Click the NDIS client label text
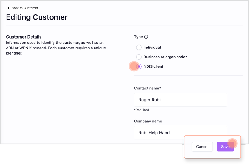Image resolution: width=249 pixels, height=164 pixels. pos(153,66)
